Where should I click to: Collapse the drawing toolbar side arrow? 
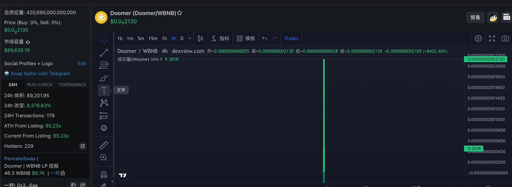tap(113, 181)
